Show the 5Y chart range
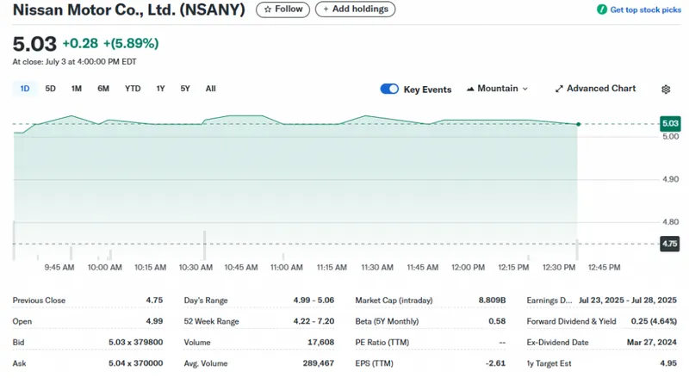The width and height of the screenshot is (689, 378). click(x=185, y=89)
